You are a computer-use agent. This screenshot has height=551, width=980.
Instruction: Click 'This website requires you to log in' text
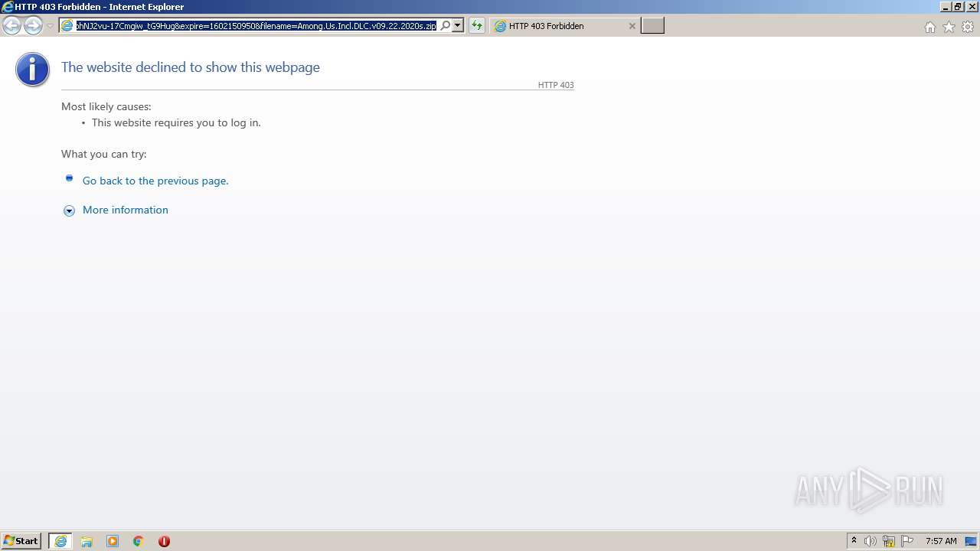click(x=176, y=122)
